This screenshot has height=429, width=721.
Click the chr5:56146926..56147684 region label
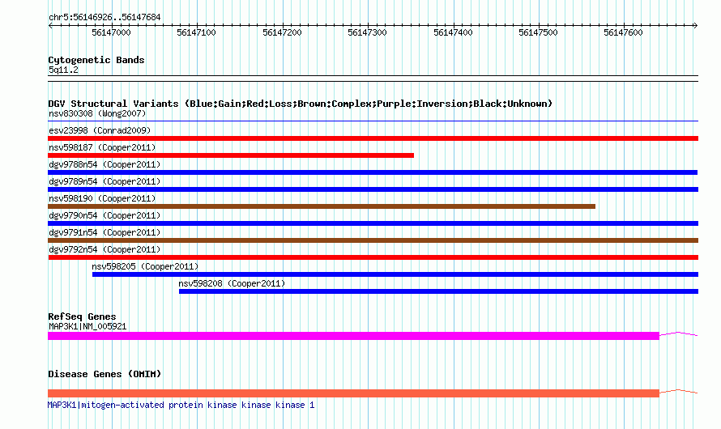tap(105, 18)
